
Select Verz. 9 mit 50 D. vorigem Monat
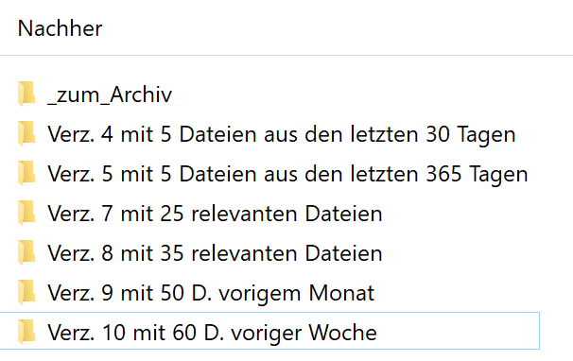211,293
